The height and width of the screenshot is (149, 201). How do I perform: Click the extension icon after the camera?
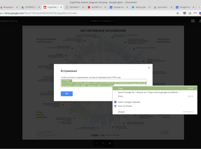pyautogui.click(x=195, y=13)
